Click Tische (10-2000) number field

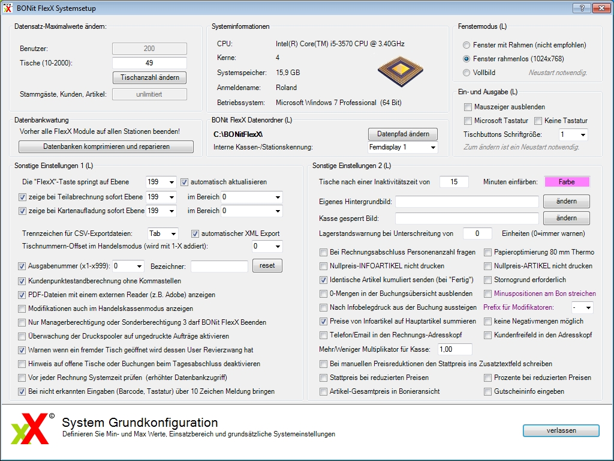tap(149, 63)
